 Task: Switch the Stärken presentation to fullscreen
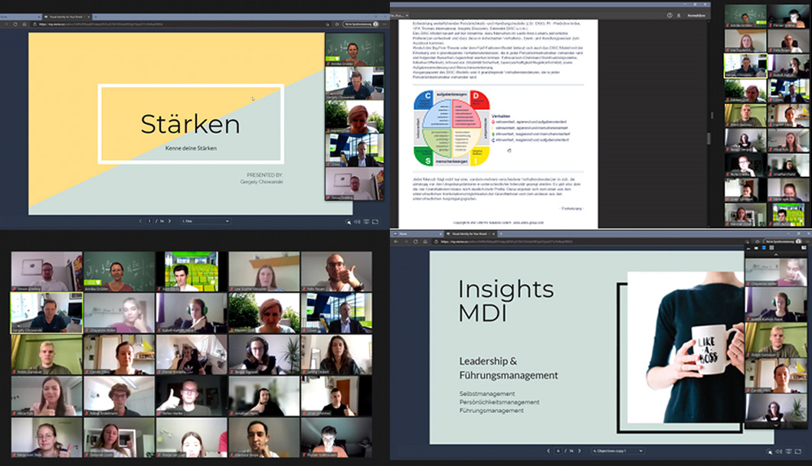click(x=375, y=221)
